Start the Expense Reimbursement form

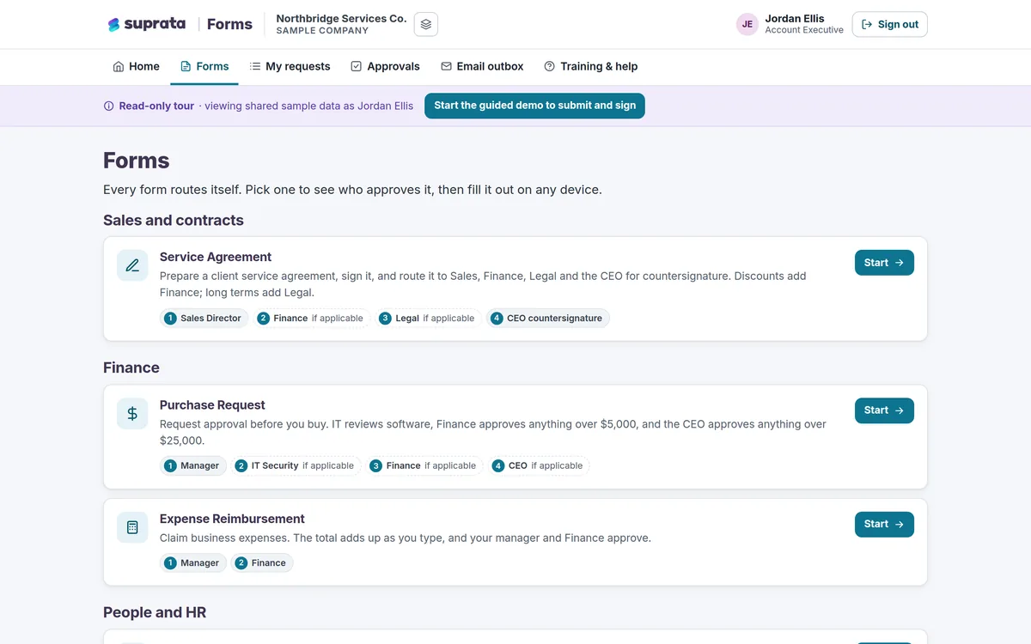884,524
